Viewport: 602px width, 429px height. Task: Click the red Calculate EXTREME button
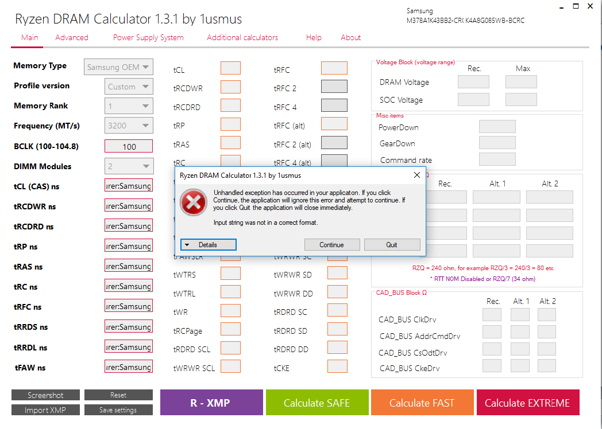(528, 403)
